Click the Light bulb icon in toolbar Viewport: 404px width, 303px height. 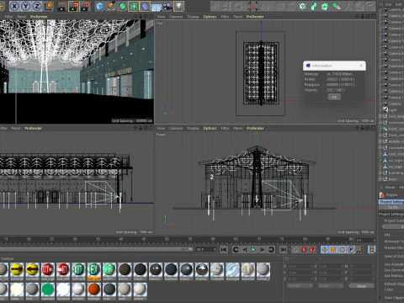pyautogui.click(x=178, y=6)
